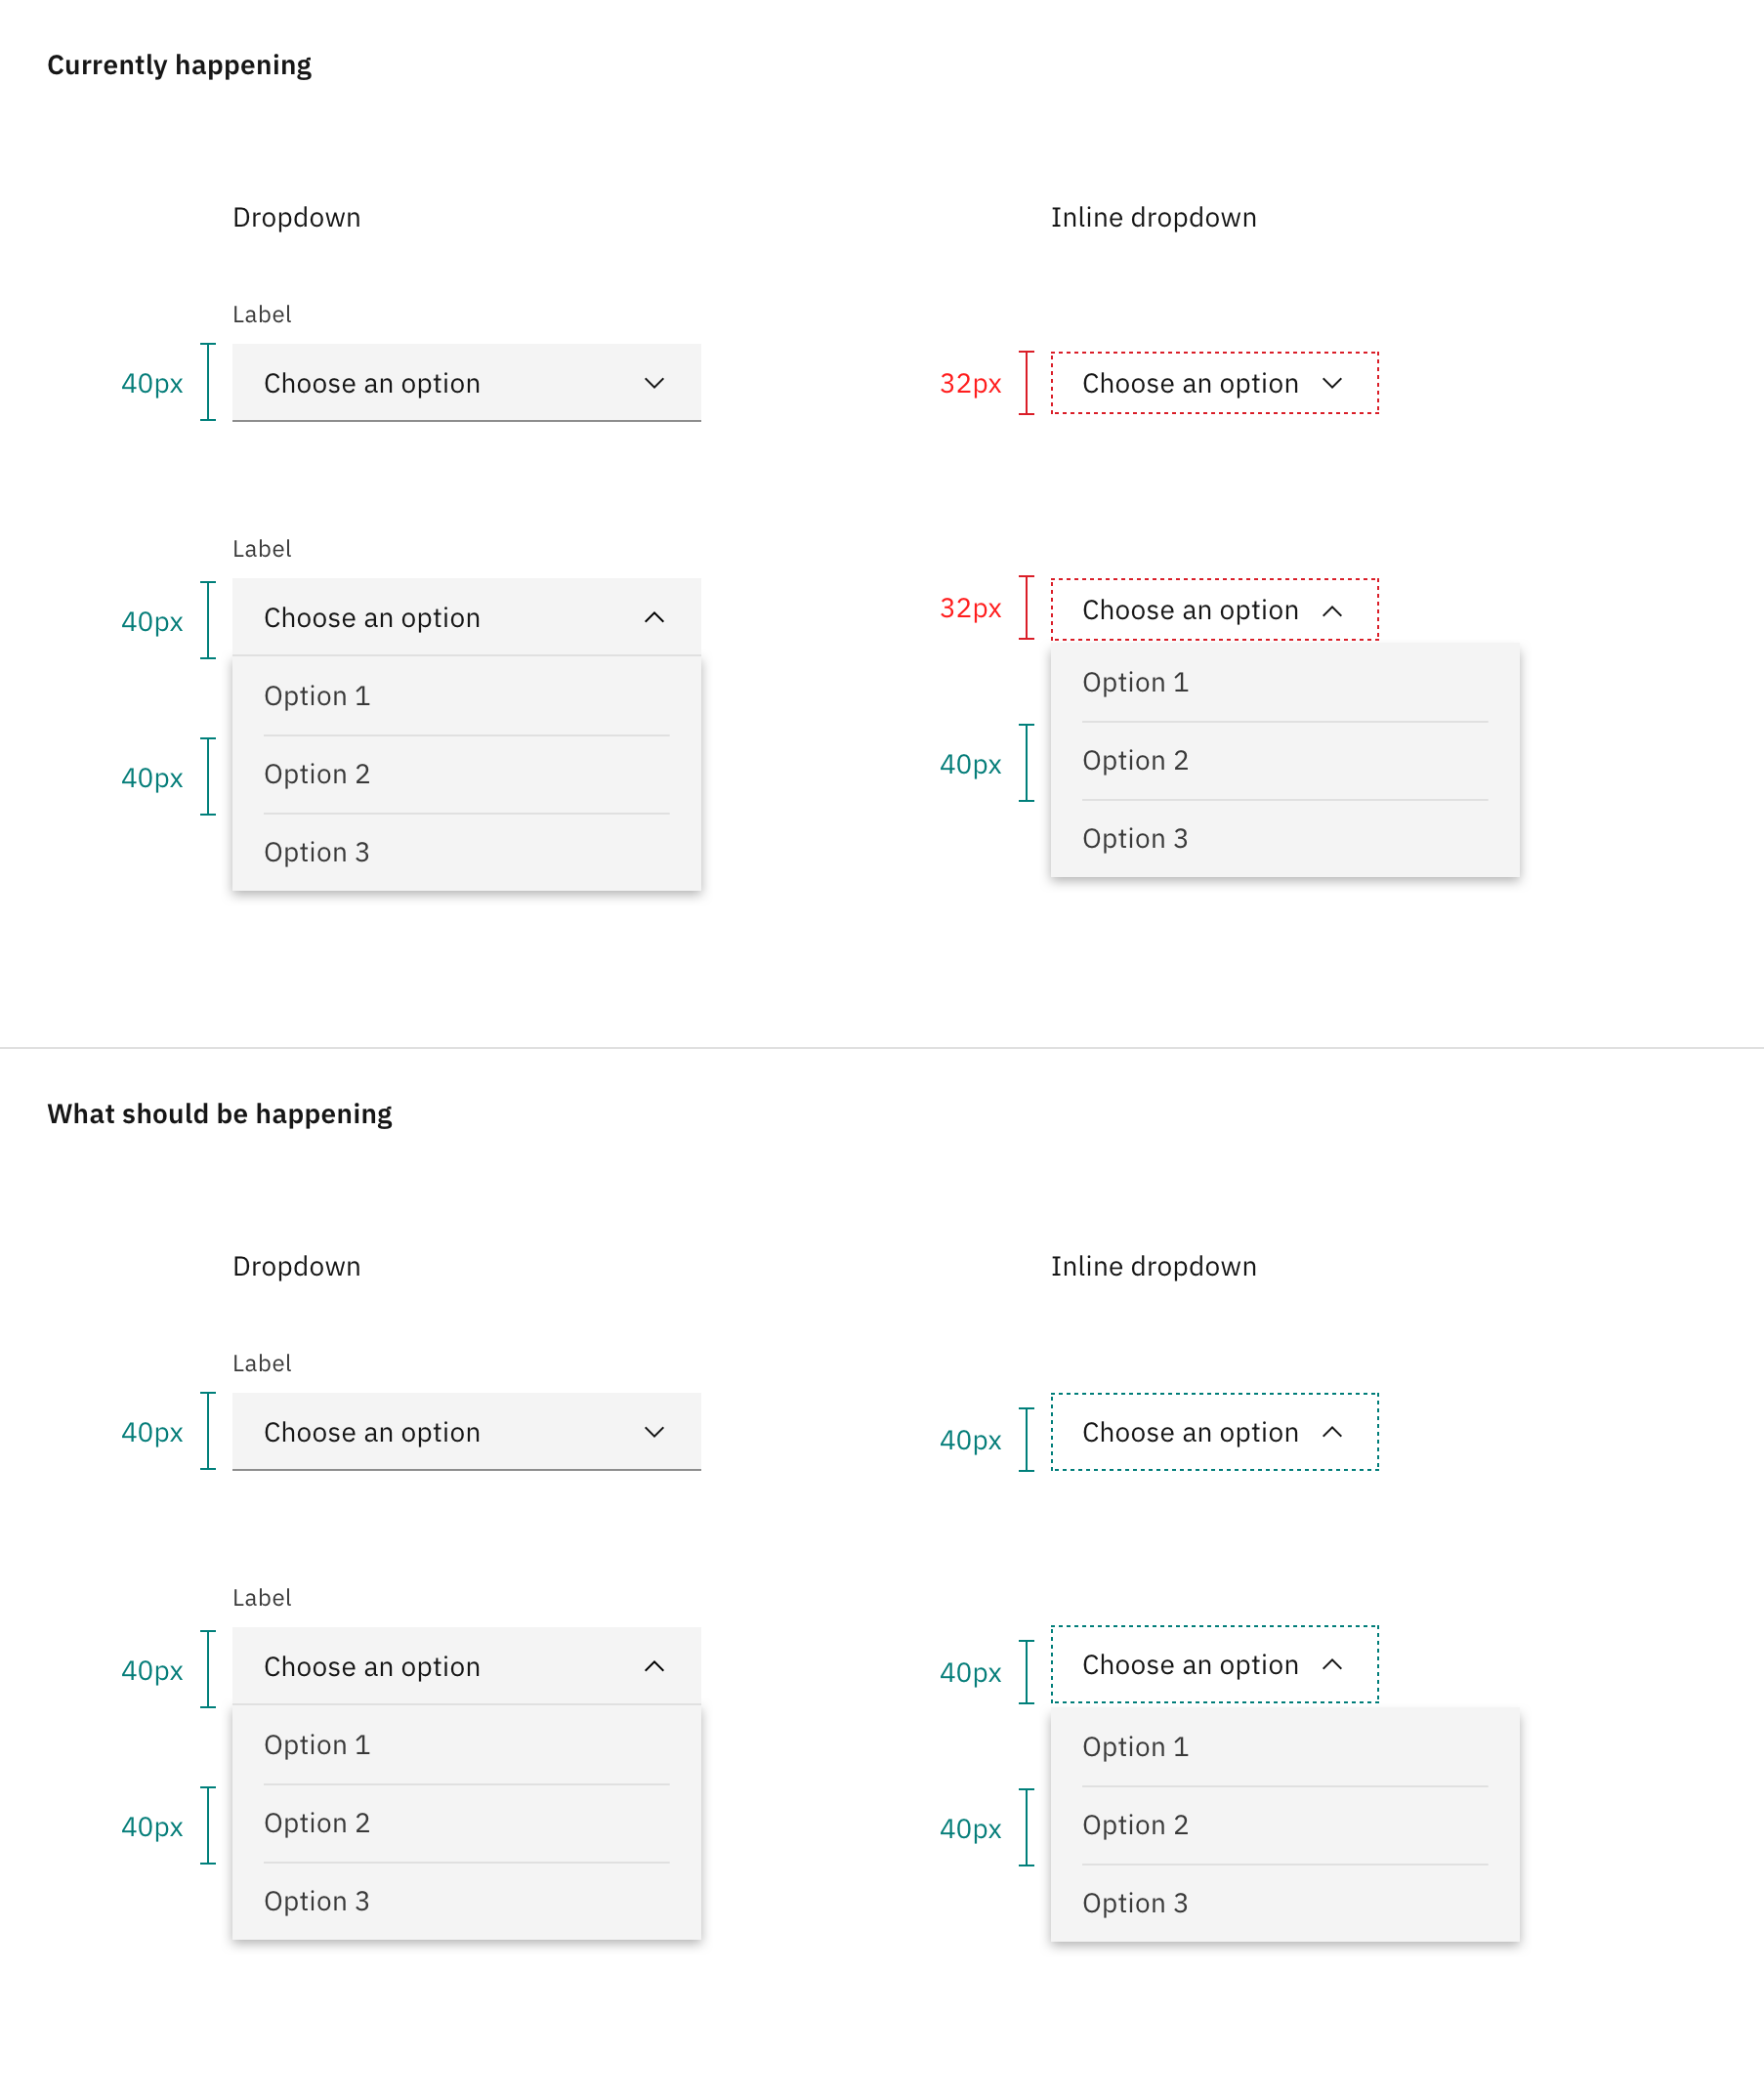Click the down chevron in What should be happening Dropdown
Image resolution: width=1764 pixels, height=2096 pixels.
(653, 1432)
